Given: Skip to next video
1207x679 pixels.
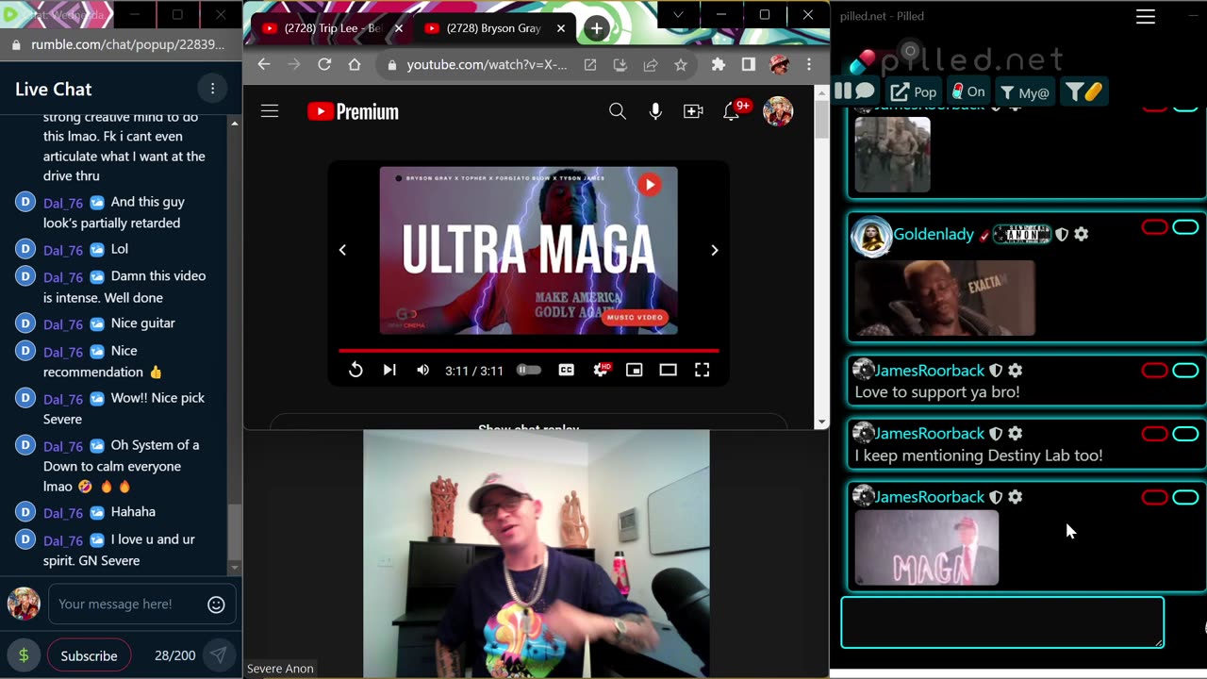Looking at the screenshot, I should pyautogui.click(x=389, y=370).
